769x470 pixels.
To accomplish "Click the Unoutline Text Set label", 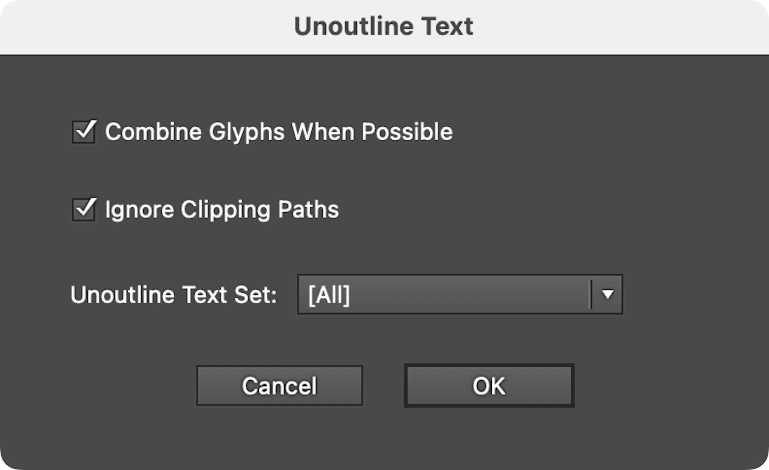I will click(173, 295).
